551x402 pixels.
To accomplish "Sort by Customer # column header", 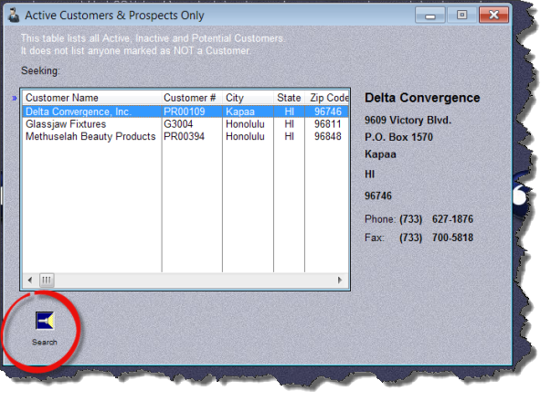I will [x=192, y=98].
